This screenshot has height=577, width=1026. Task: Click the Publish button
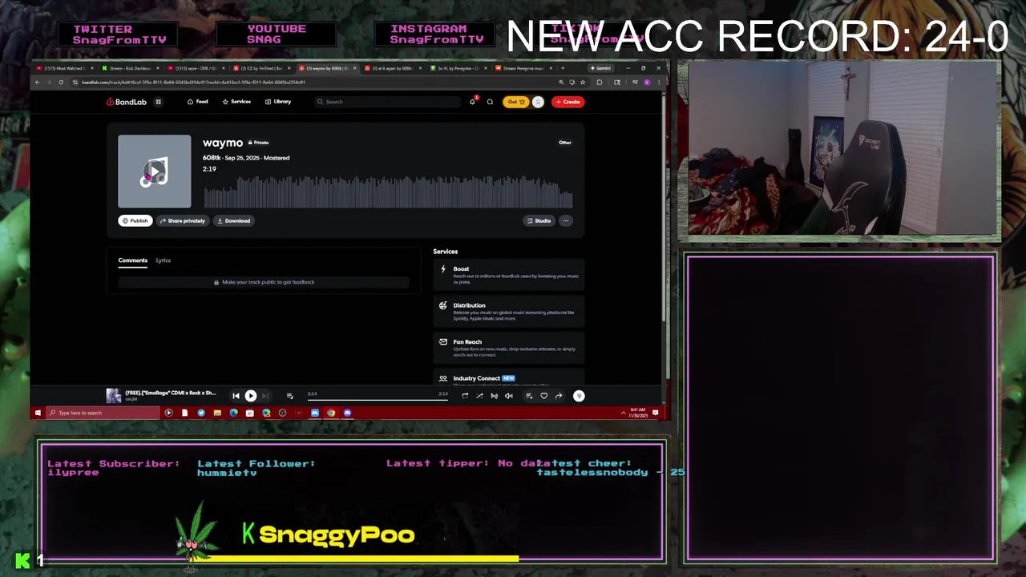click(x=135, y=220)
